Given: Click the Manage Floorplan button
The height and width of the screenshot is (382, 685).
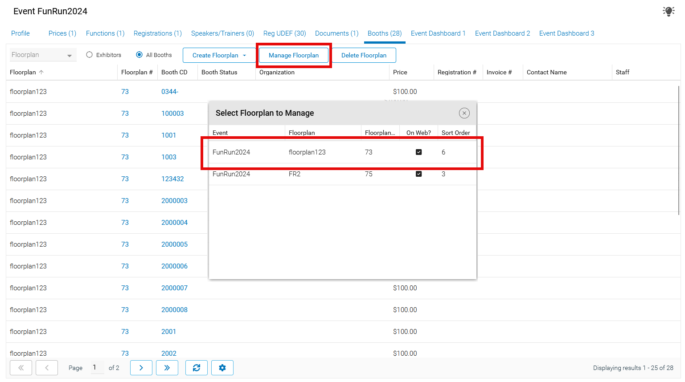Looking at the screenshot, I should point(294,55).
